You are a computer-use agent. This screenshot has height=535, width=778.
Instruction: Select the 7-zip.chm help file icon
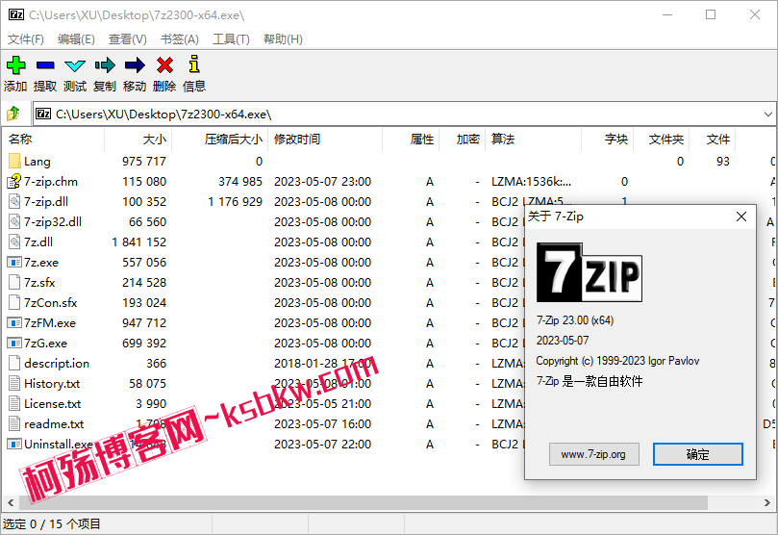pyautogui.click(x=14, y=181)
